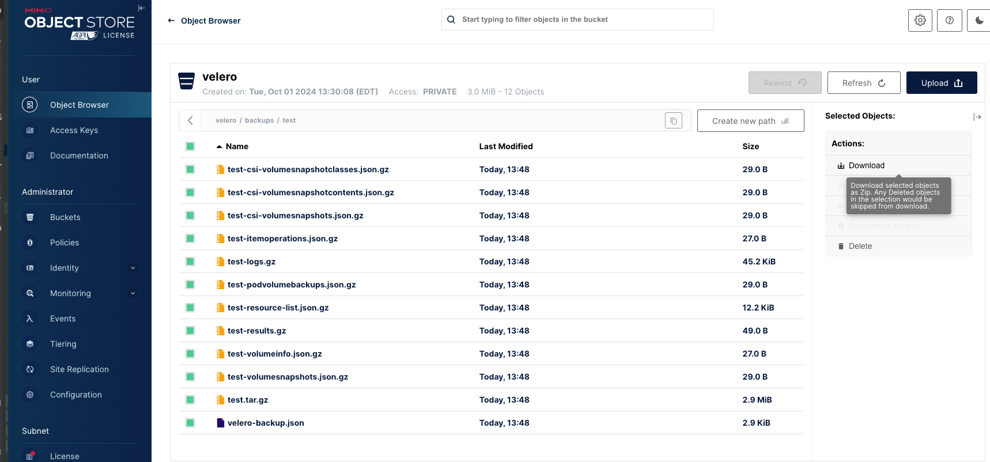Click the backups breadcrumb link
This screenshot has width=990, height=462.
259,120
